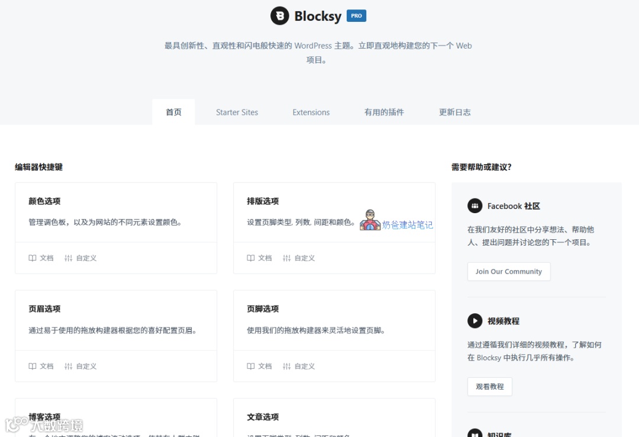Click the 观看教程 button
Viewport: 639px width, 437px height.
click(x=489, y=387)
